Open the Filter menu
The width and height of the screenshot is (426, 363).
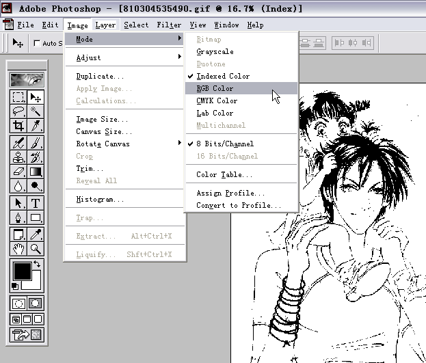click(169, 25)
